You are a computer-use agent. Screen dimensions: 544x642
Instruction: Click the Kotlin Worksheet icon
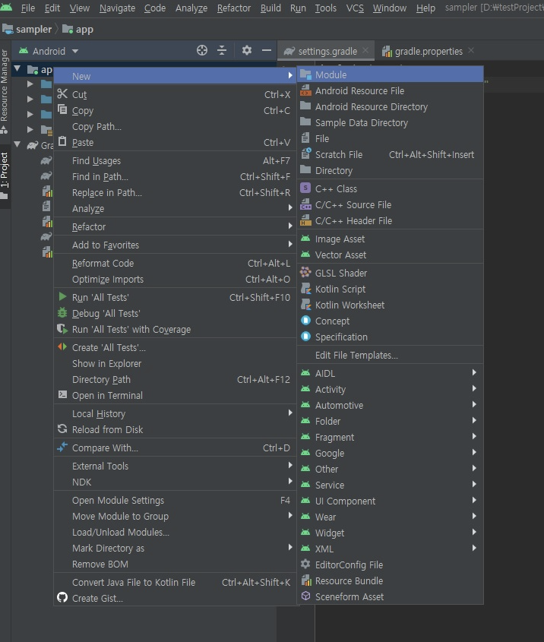(305, 304)
